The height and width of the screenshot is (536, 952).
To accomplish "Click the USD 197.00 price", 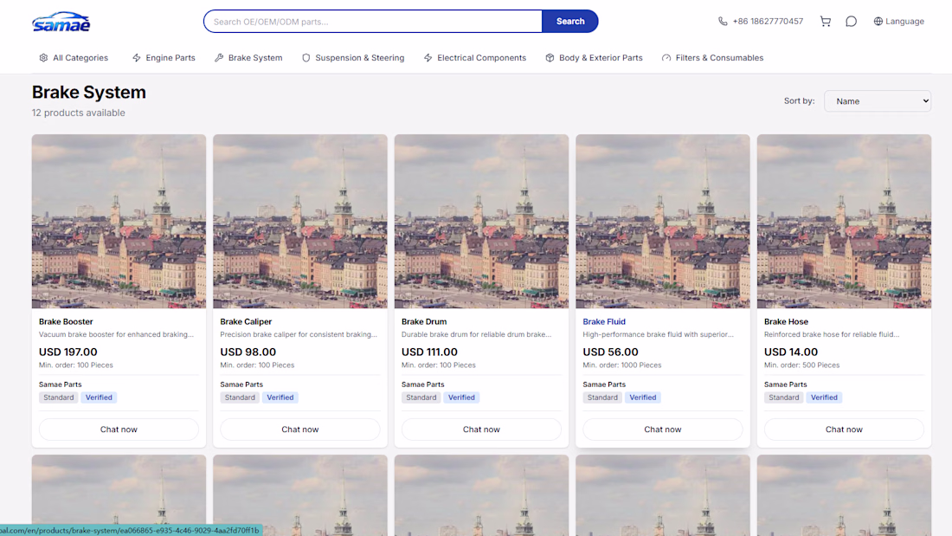I will click(68, 352).
